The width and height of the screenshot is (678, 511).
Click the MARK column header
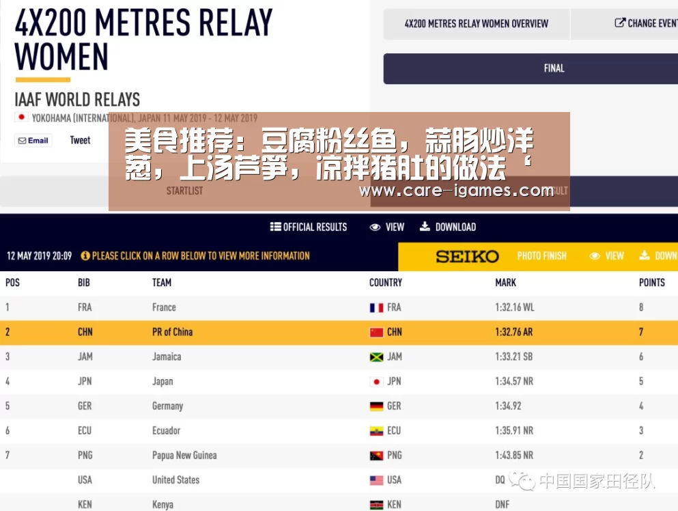pyautogui.click(x=505, y=283)
